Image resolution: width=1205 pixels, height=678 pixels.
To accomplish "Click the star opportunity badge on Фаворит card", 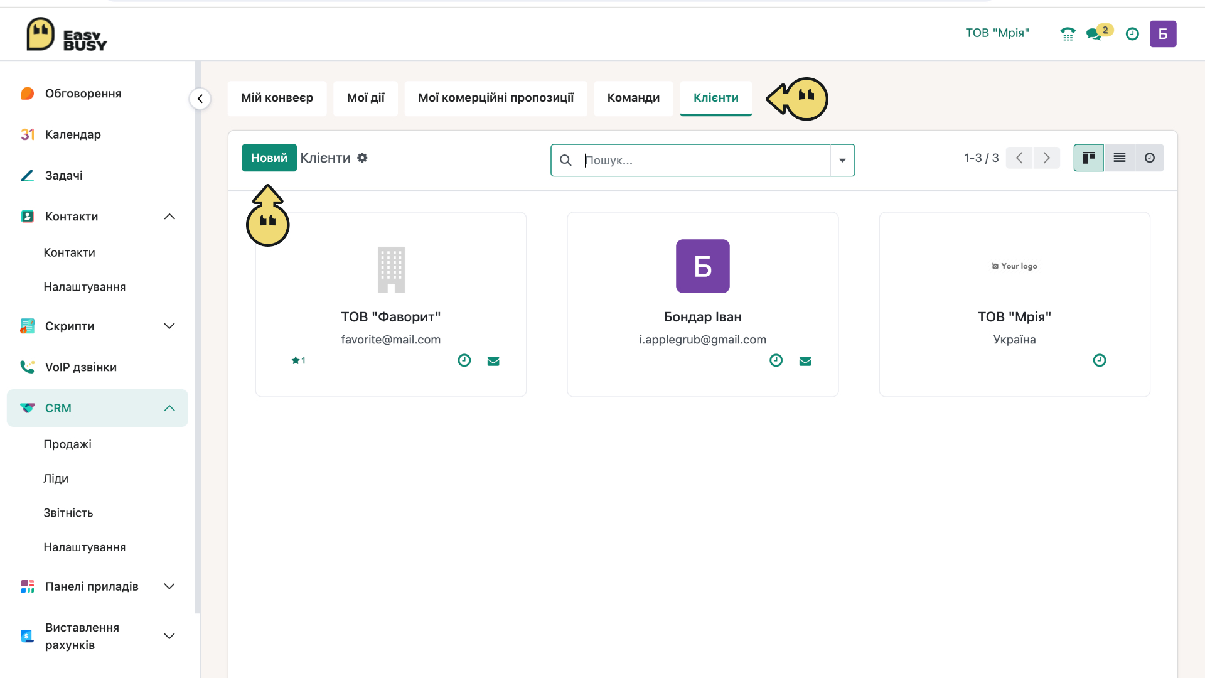I will pos(298,360).
